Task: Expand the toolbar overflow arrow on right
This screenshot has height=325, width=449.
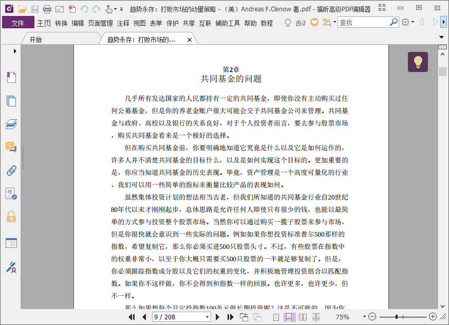Action: pos(443,22)
